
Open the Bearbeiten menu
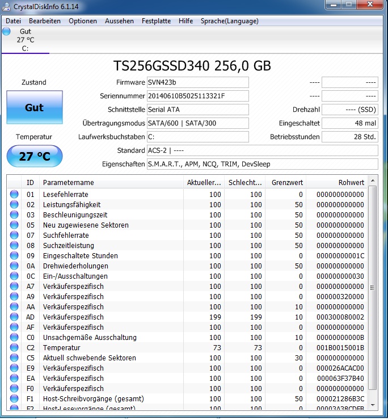[x=45, y=21]
